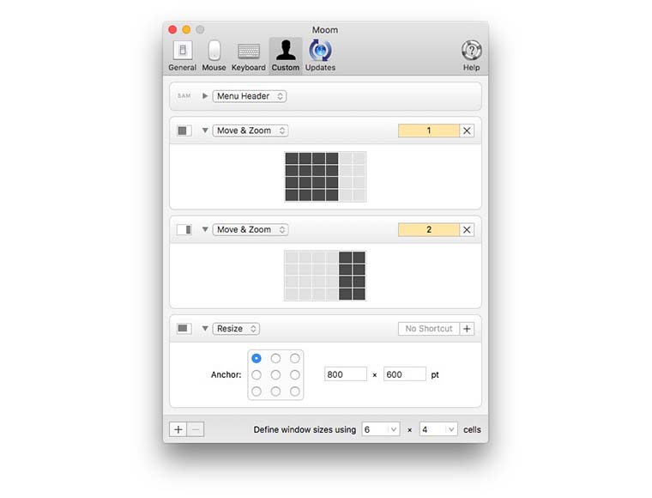Screen dimensions: 652x498
Task: Click the icon preview of shortcut 1 row
Action: pos(184,131)
